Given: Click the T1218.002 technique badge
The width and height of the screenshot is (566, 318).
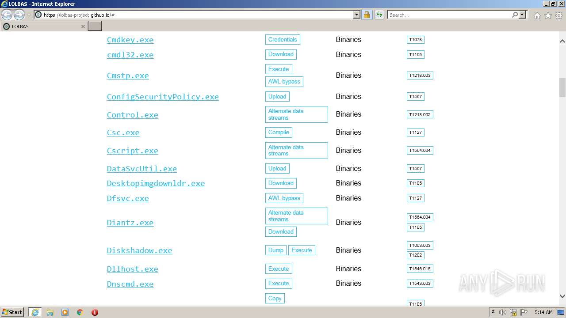Looking at the screenshot, I should (420, 114).
